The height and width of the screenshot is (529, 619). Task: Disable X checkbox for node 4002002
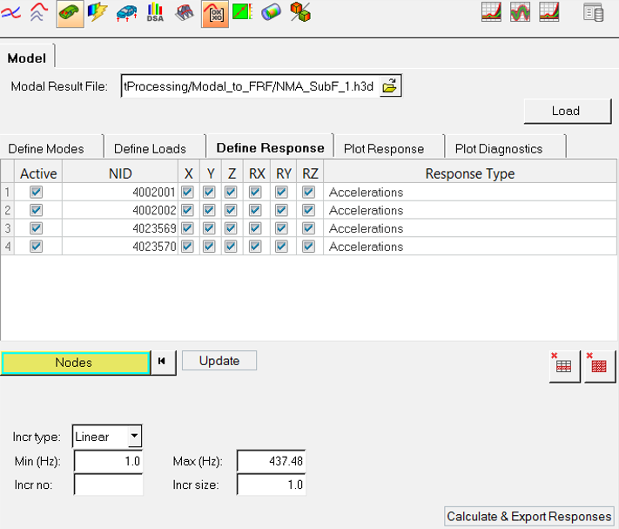click(x=187, y=210)
